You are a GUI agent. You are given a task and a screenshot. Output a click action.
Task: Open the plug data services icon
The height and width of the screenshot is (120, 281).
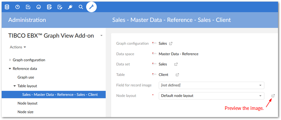click(70, 7)
